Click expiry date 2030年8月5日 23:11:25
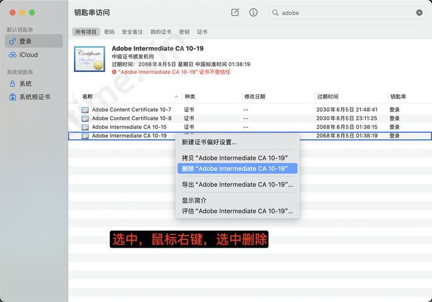This screenshot has width=432, height=302. click(x=347, y=118)
